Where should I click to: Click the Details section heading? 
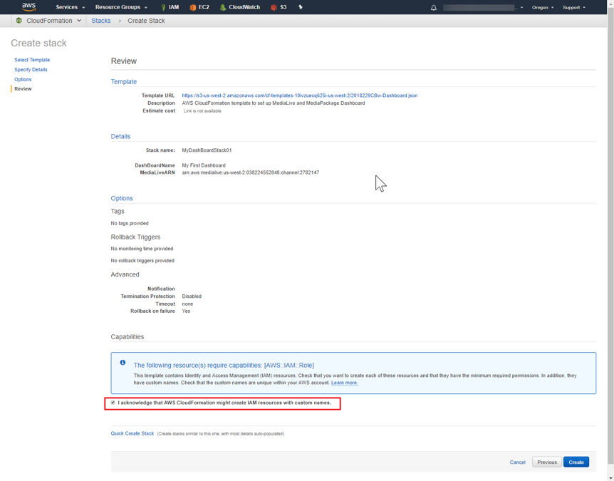(x=120, y=136)
